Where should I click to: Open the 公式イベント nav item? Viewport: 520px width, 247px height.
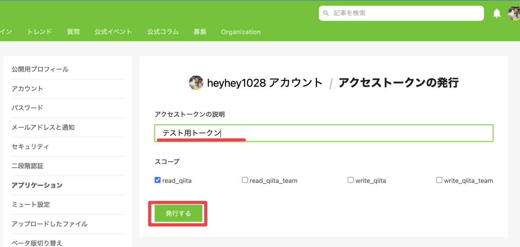click(x=113, y=32)
